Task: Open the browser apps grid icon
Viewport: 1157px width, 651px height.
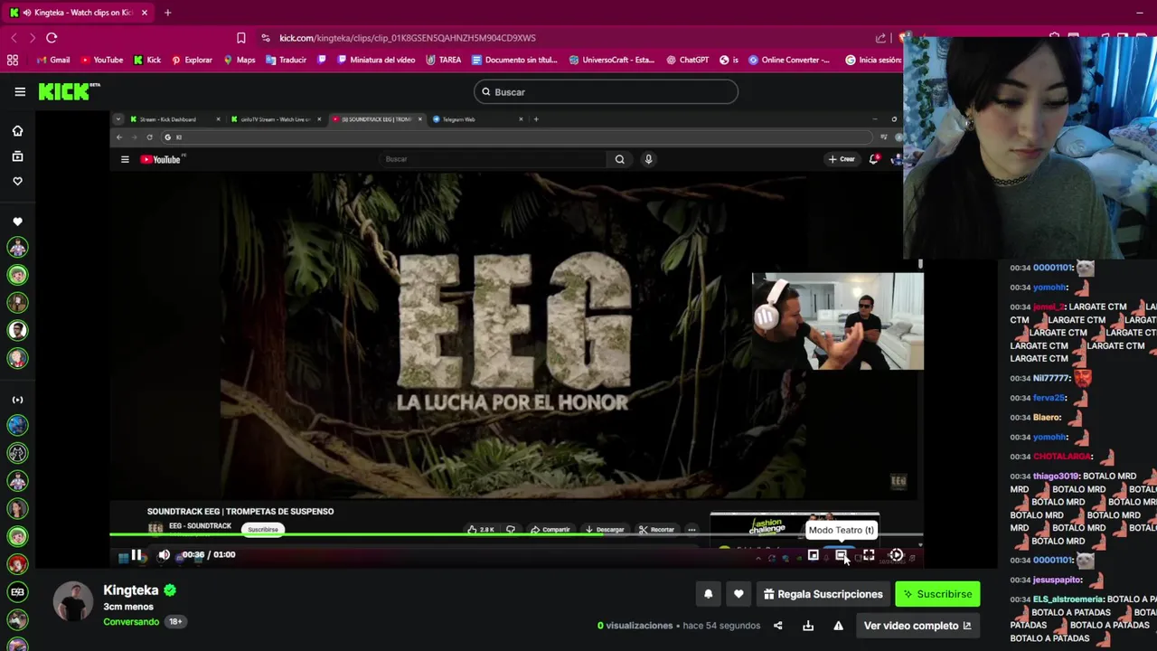Action: pyautogui.click(x=13, y=60)
